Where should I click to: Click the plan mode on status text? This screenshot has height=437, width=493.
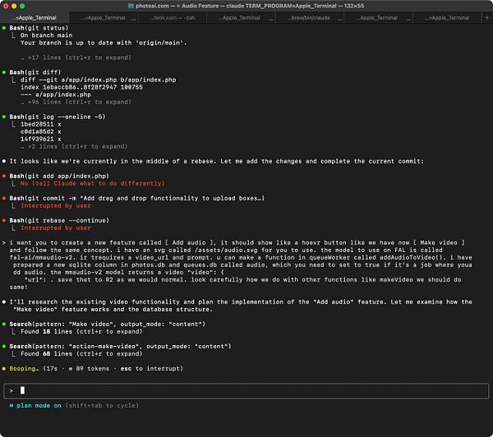click(39, 406)
